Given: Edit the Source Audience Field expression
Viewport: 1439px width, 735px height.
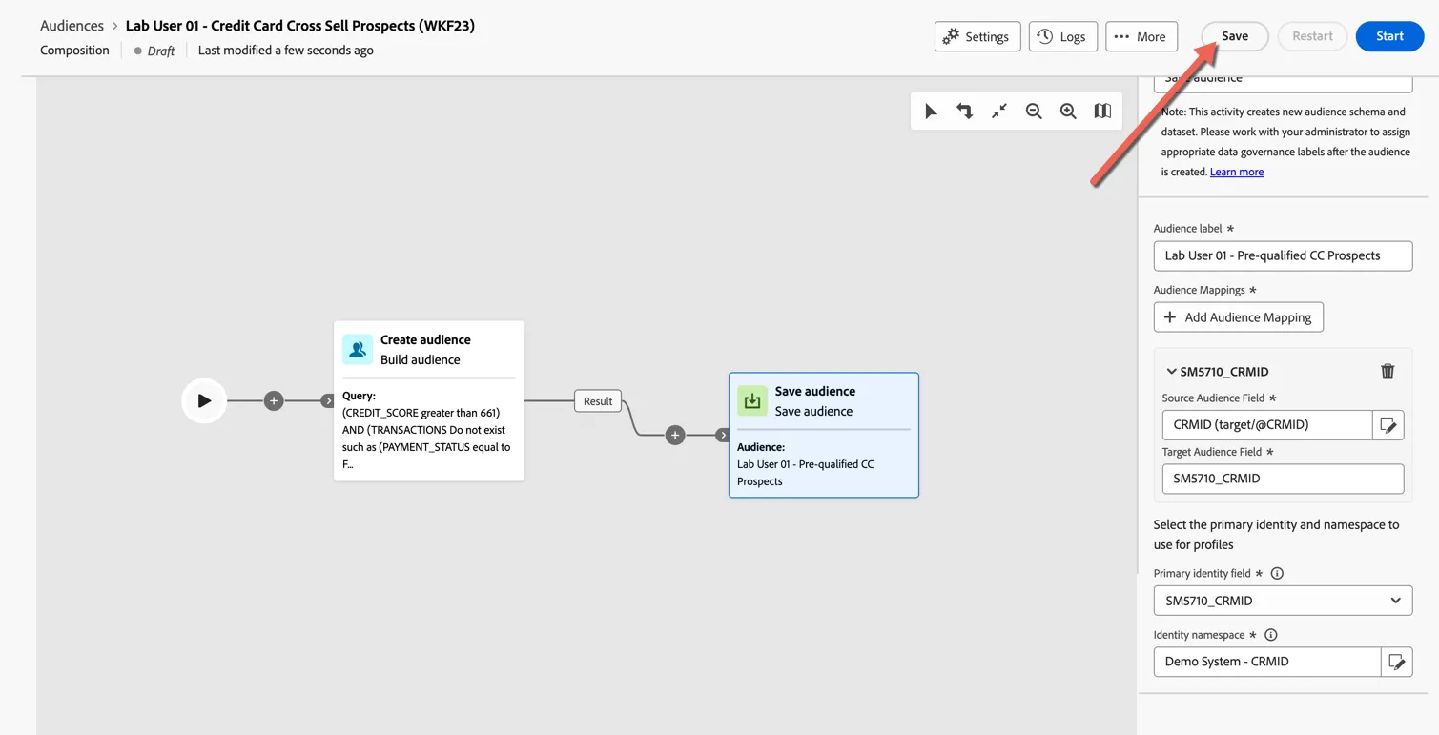Looking at the screenshot, I should click(x=1388, y=425).
